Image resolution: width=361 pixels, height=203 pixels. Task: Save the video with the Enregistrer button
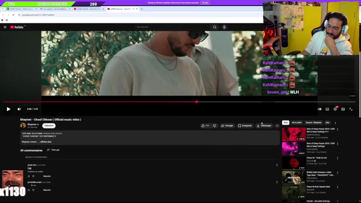tap(245, 126)
